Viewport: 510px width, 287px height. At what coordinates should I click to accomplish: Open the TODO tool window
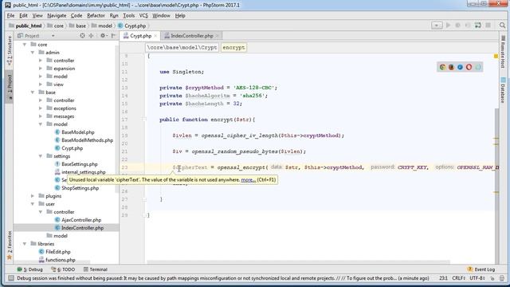pyautogui.click(x=63, y=269)
